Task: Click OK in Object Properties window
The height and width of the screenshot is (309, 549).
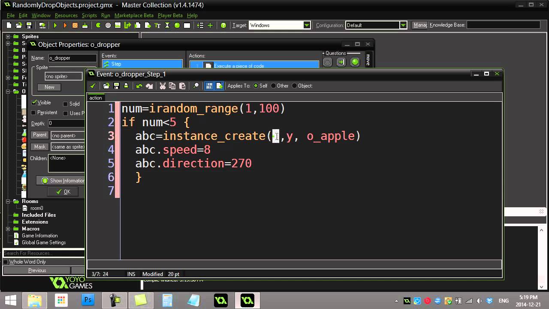Action: pos(63,192)
